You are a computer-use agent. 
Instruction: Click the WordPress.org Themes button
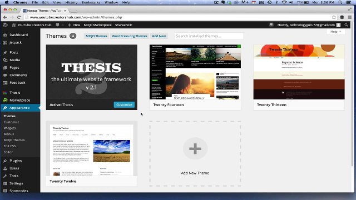coord(130,36)
